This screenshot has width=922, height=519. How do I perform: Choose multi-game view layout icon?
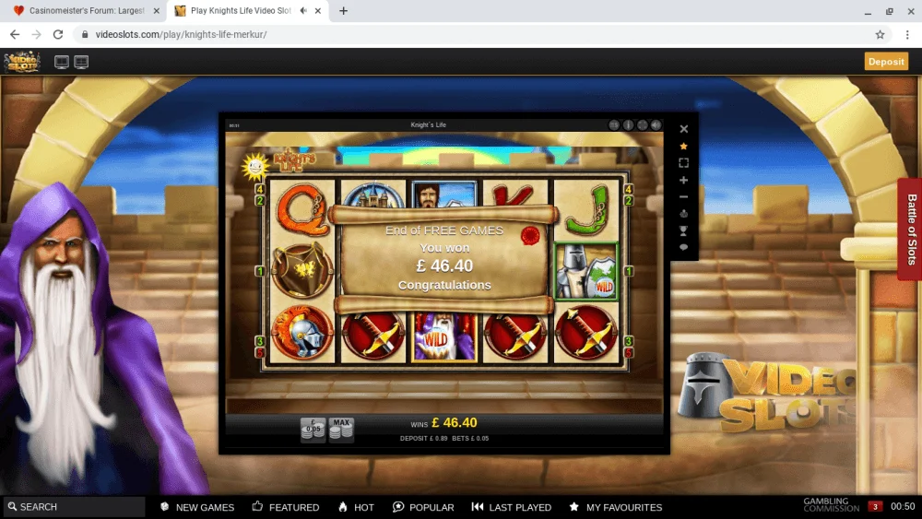[81, 62]
